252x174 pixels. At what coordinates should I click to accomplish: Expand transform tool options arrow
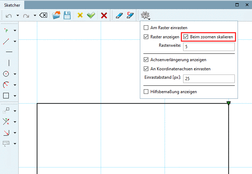(x=15, y=111)
